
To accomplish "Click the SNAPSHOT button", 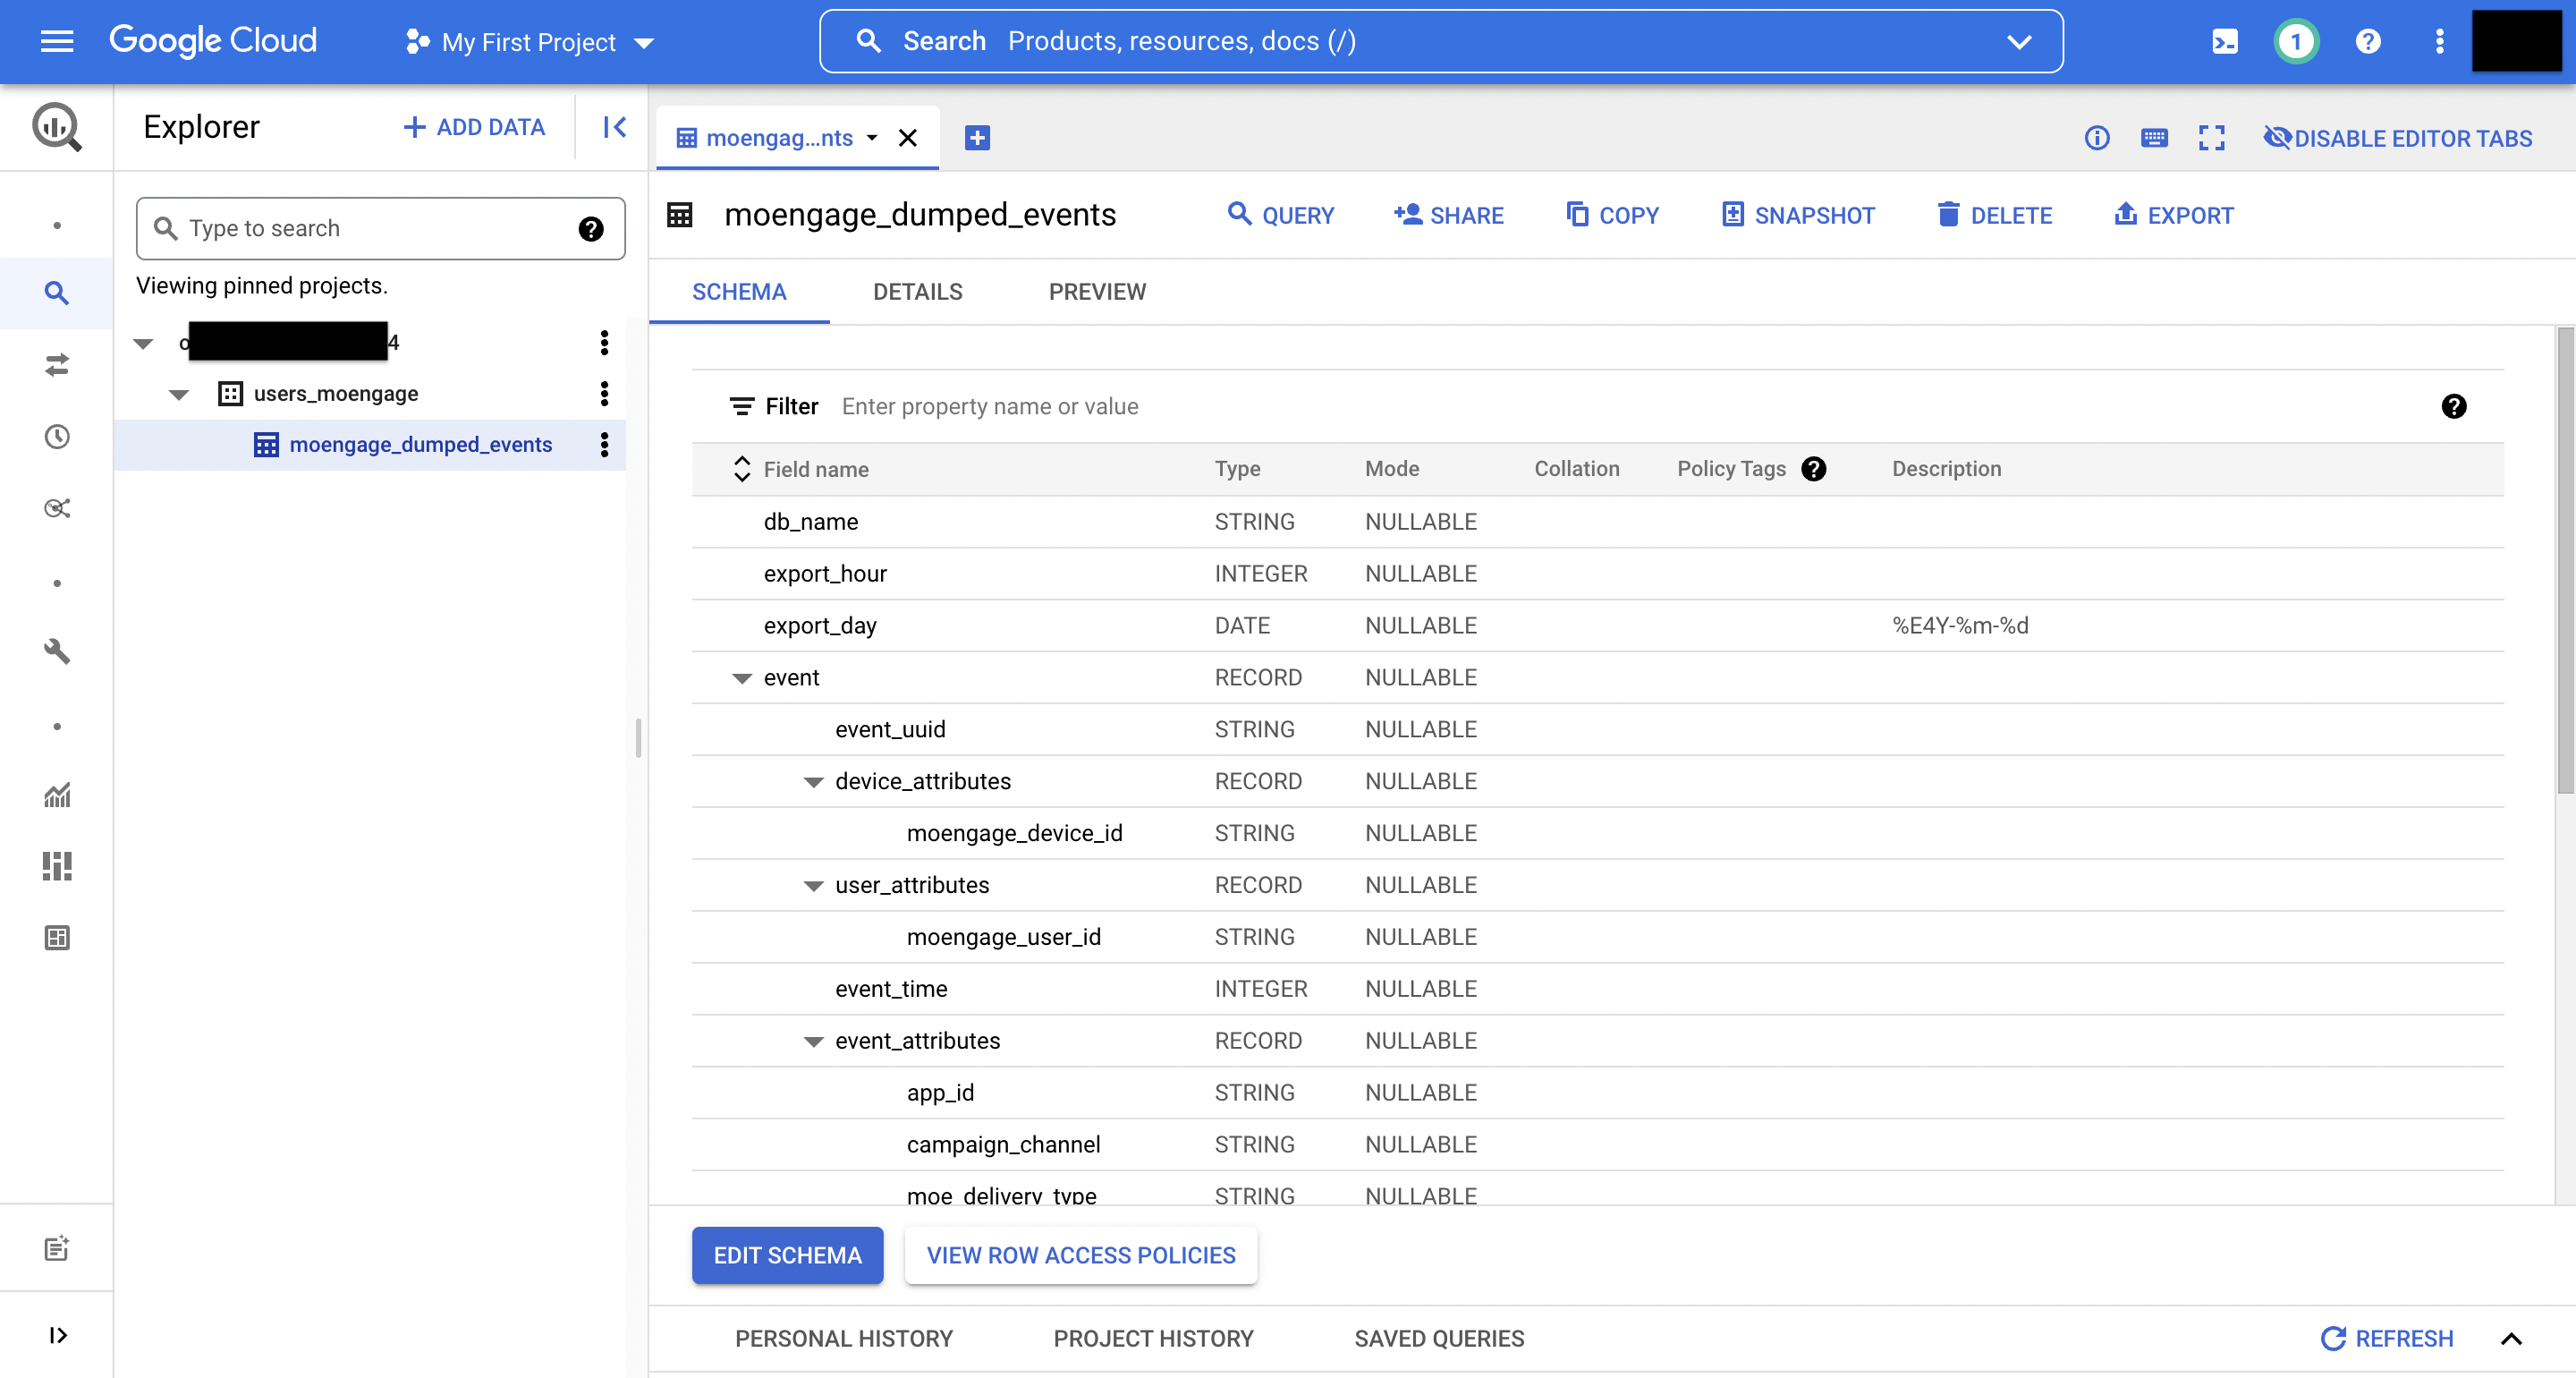I will coord(1798,215).
